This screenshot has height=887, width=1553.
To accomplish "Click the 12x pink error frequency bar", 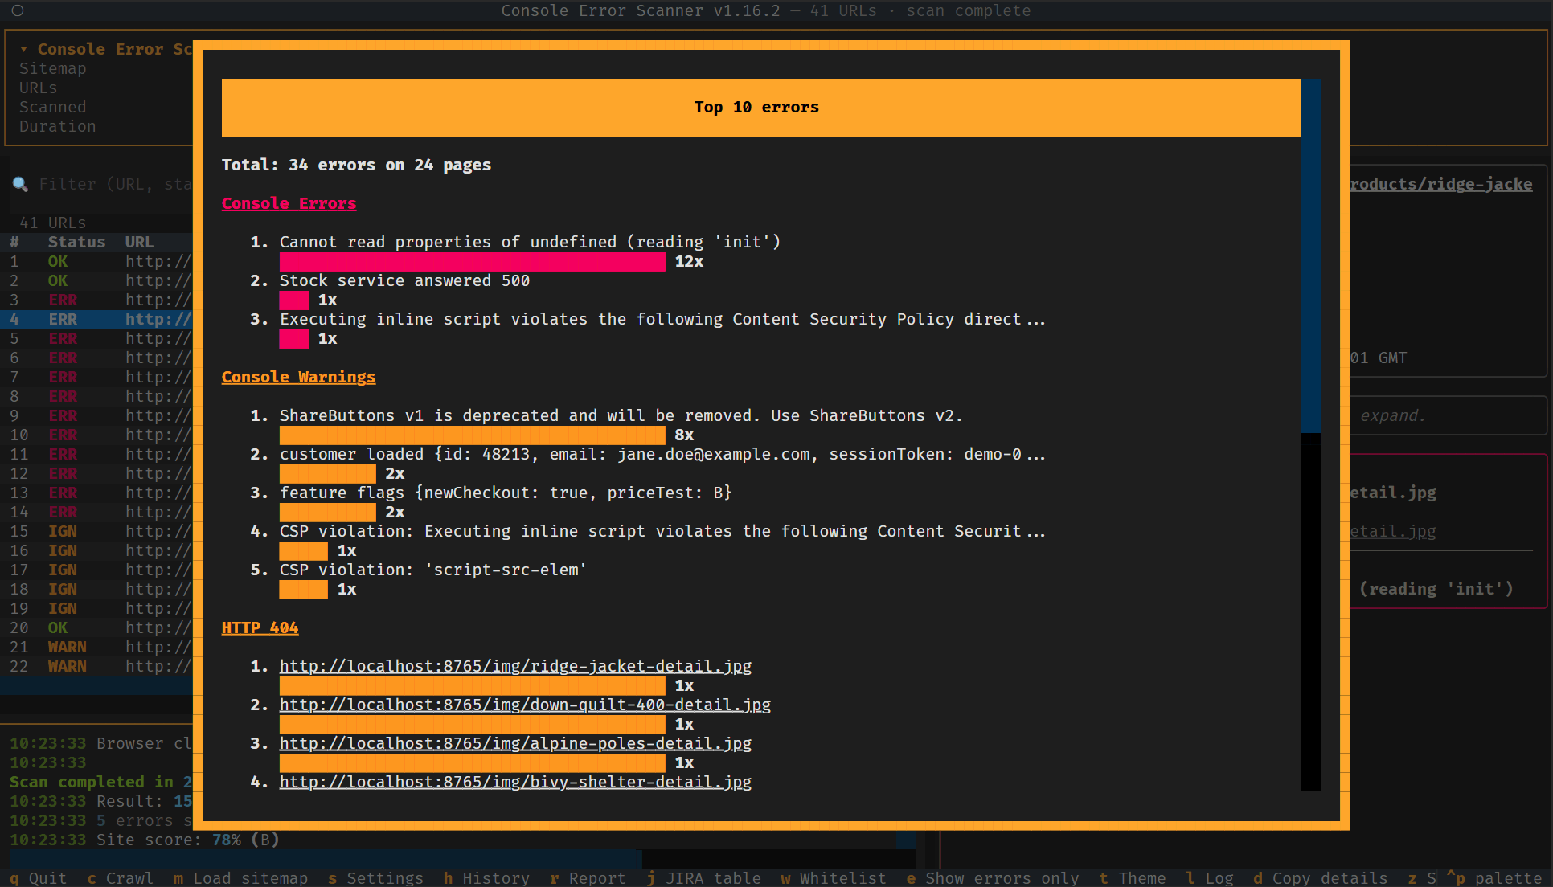I will (x=472, y=261).
